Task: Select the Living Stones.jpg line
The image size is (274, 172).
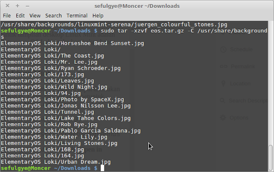Action: (59, 143)
